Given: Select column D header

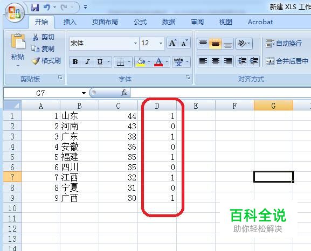Looking at the screenshot, I should tap(157, 106).
